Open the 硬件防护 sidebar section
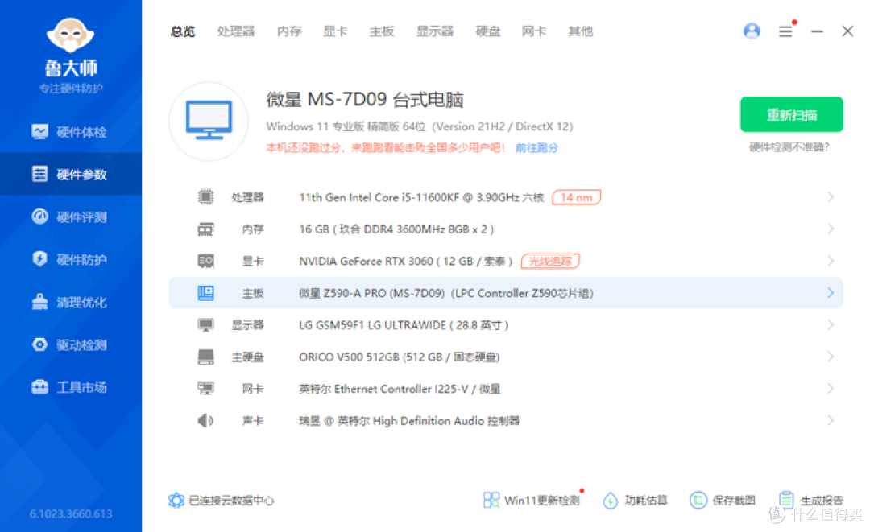The height and width of the screenshot is (532, 870). click(70, 259)
